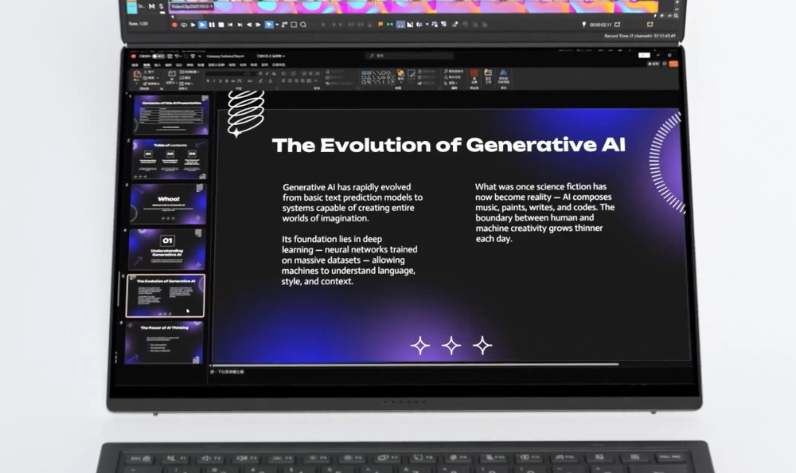
Task: Click the Designer icon in the ribbon
Action: 488,73
